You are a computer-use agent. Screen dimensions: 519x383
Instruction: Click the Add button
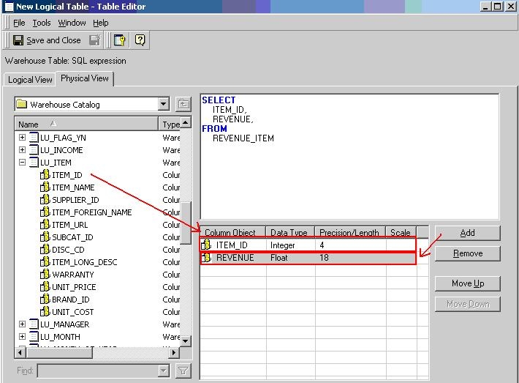[x=467, y=233]
